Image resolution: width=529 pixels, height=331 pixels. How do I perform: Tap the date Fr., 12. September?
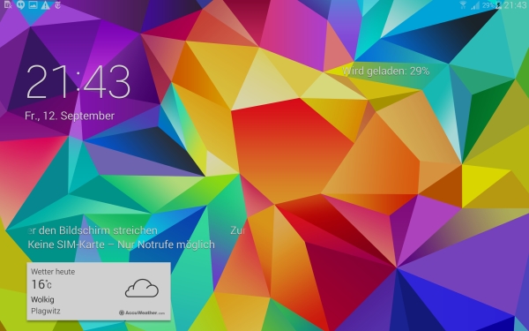[70, 116]
